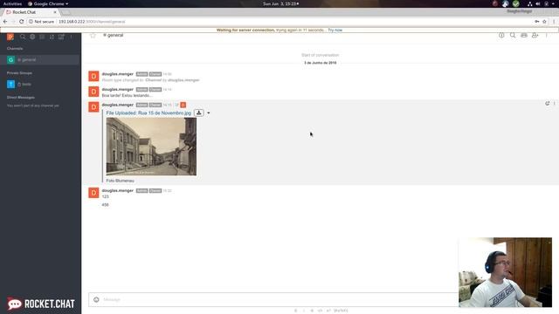Open Chrome three-dot menu

[x=554, y=22]
